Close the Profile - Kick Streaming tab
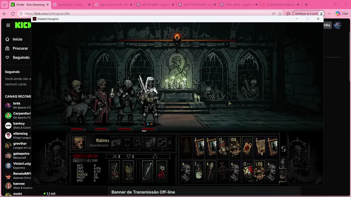The height and width of the screenshot is (197, 351). pos(47,5)
